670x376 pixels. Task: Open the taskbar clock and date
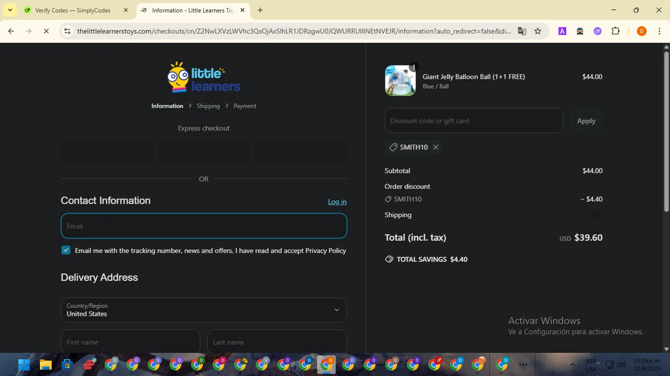(647, 365)
